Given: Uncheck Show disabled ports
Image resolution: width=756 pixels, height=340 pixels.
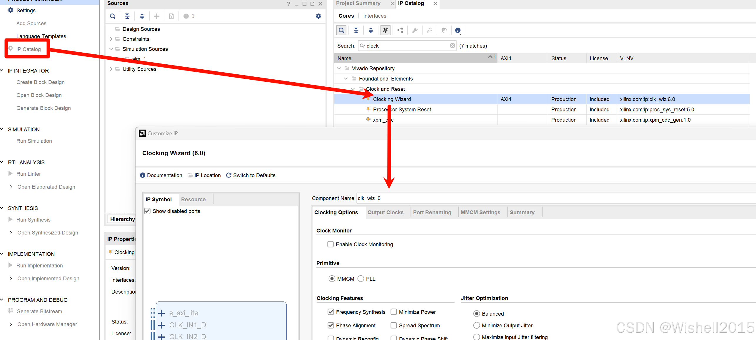Looking at the screenshot, I should coord(148,211).
